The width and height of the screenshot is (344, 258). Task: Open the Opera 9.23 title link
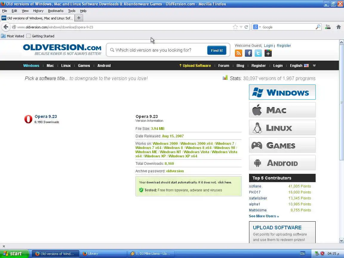coord(46,116)
